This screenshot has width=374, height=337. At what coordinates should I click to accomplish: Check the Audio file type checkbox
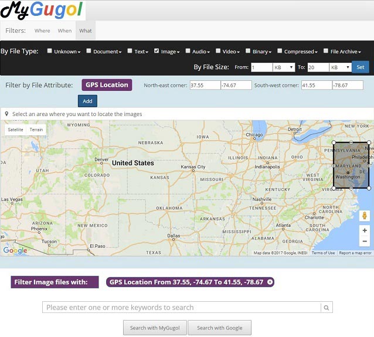[188, 51]
